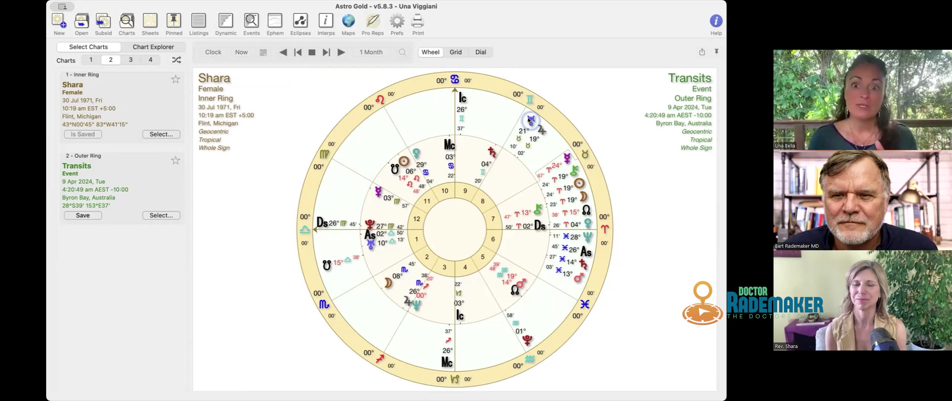Switch the chart display to Grid view

pos(455,52)
